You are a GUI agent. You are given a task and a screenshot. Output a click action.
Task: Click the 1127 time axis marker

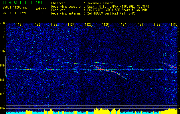[123, 25]
